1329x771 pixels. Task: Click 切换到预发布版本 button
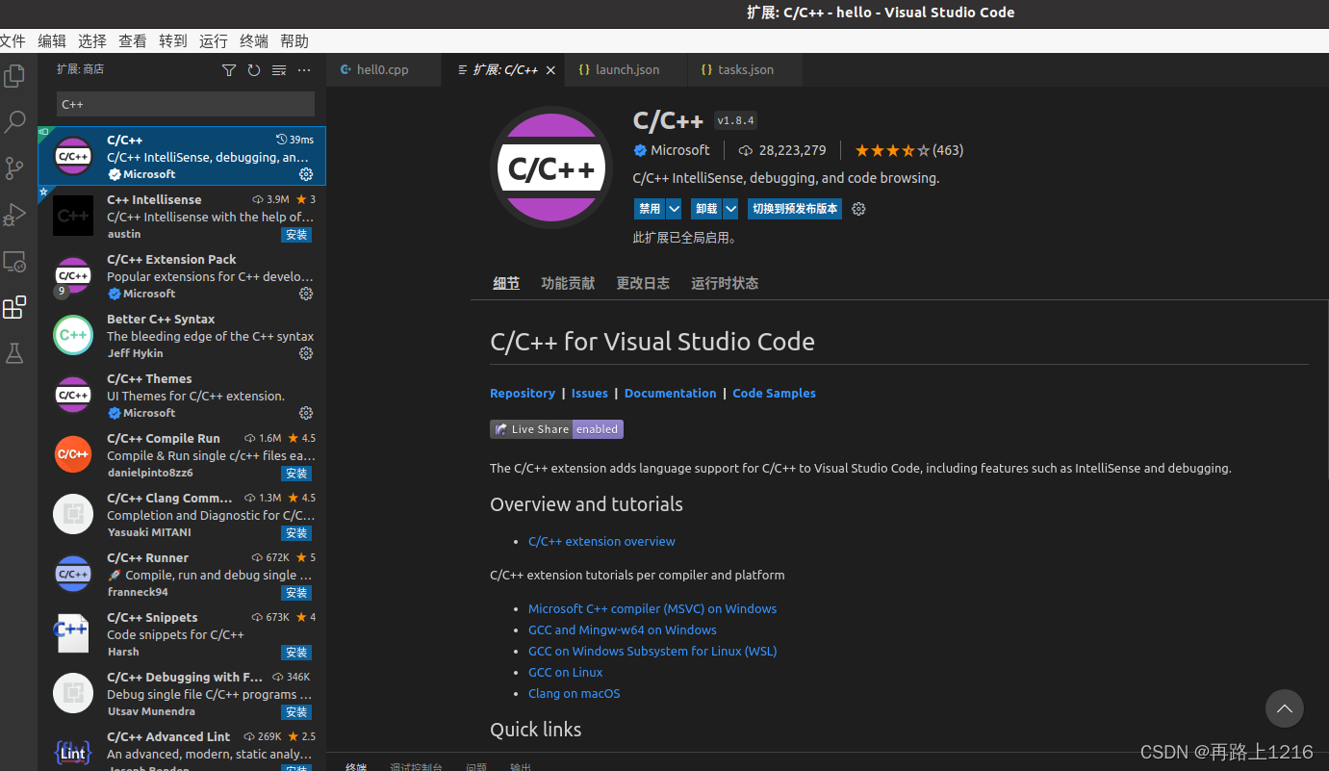tap(795, 209)
